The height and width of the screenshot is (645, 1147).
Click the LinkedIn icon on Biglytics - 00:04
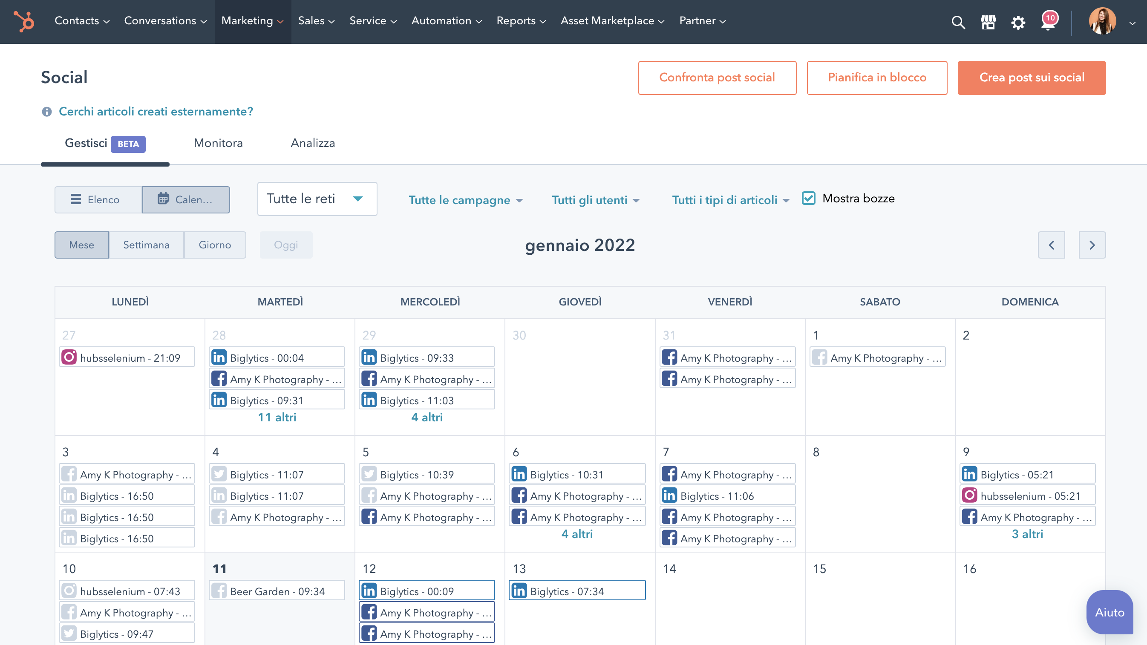[219, 357]
